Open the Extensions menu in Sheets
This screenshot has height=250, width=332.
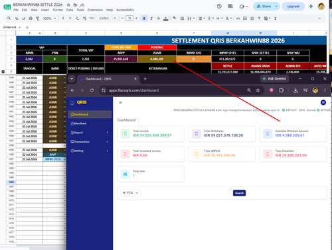(x=95, y=10)
